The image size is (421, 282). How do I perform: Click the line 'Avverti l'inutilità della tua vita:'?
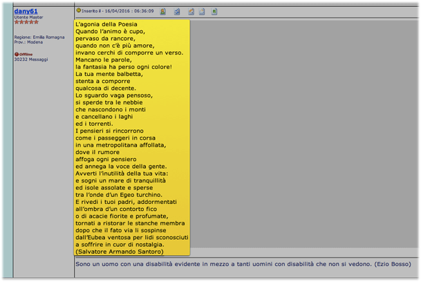[x=122, y=173]
